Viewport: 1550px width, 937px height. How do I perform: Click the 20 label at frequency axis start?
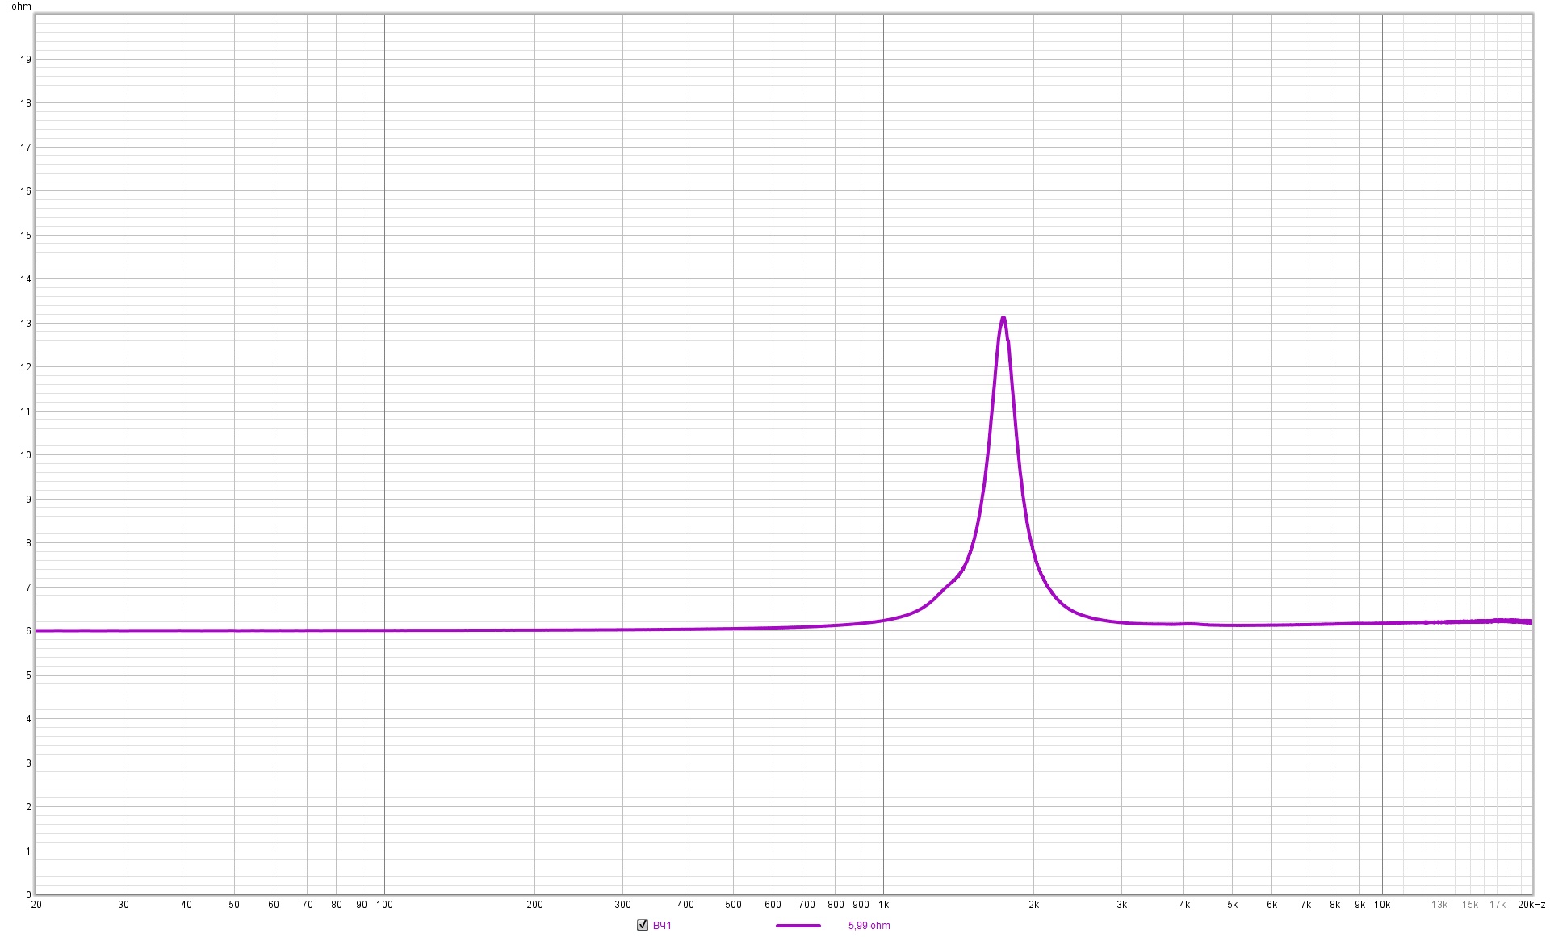click(36, 905)
